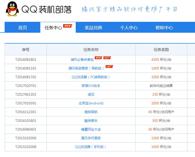
Task: Select task number T2015102008
Action: (x=26, y=147)
